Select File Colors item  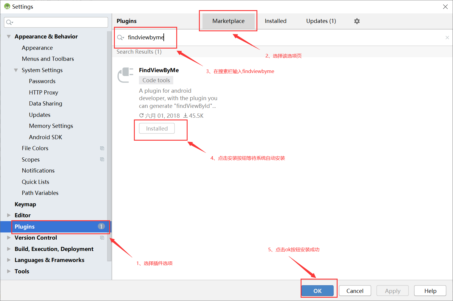pyautogui.click(x=35, y=148)
